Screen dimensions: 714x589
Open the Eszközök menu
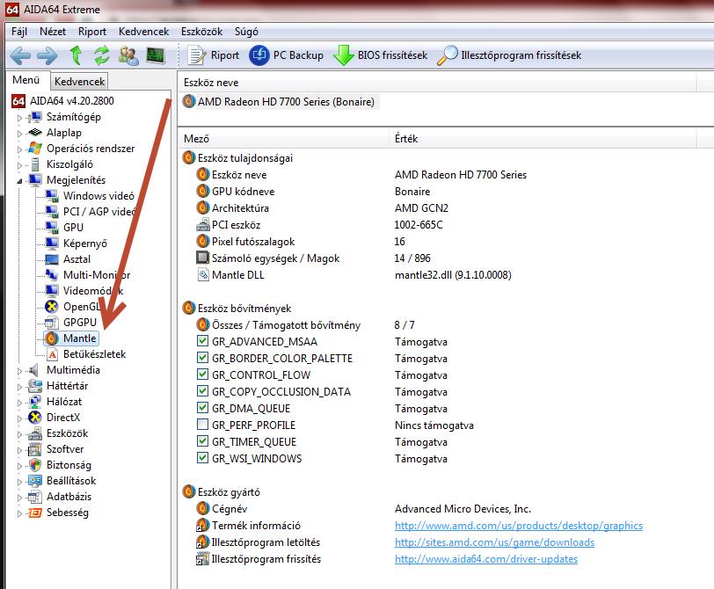pyautogui.click(x=201, y=32)
